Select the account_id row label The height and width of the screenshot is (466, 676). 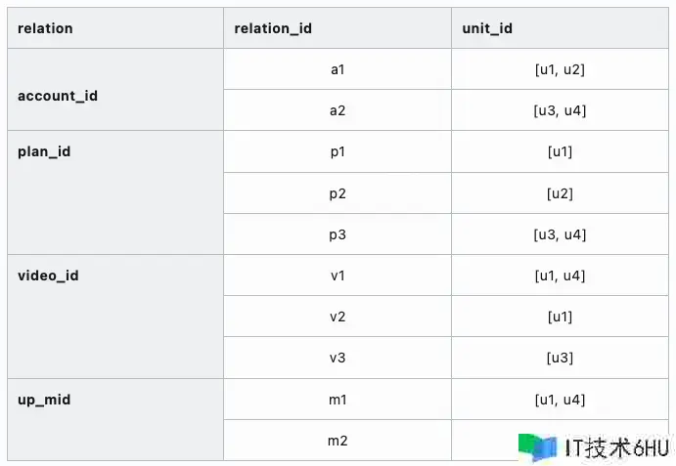[58, 96]
